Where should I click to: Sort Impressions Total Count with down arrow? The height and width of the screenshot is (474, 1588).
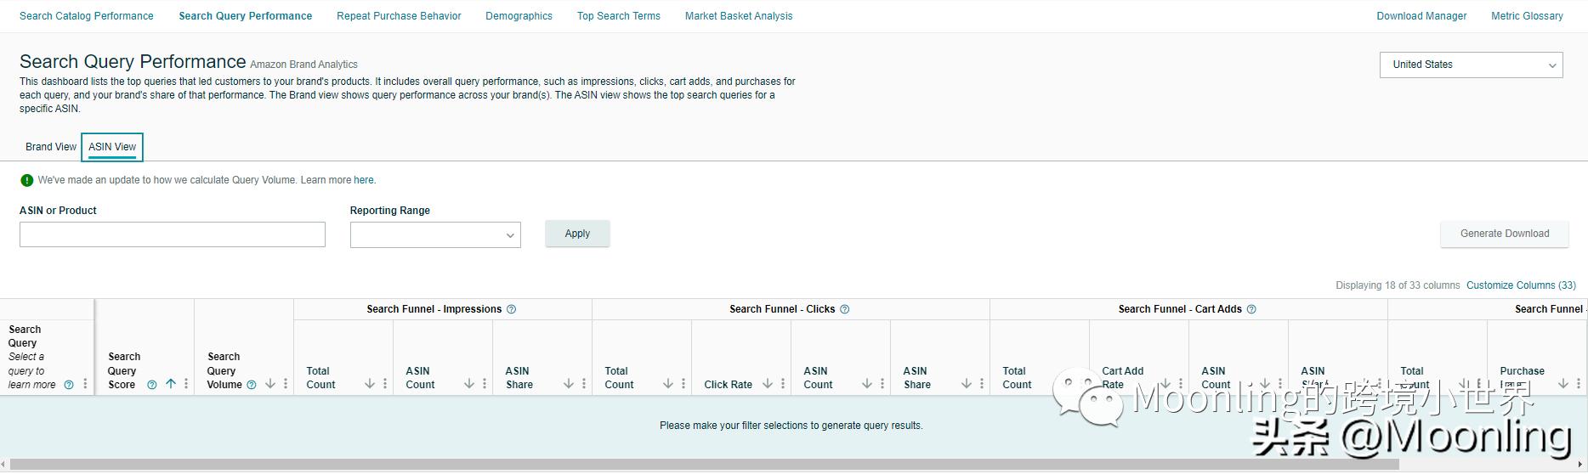tap(370, 384)
